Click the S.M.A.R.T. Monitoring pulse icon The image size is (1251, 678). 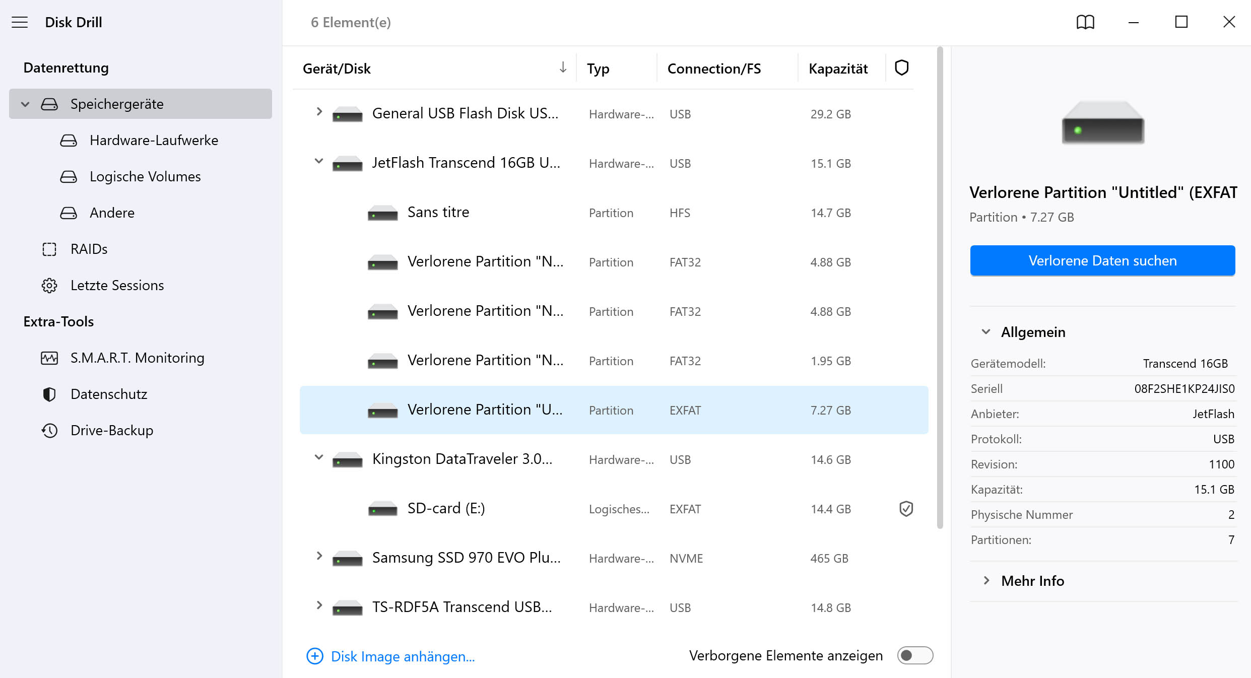[49, 358]
